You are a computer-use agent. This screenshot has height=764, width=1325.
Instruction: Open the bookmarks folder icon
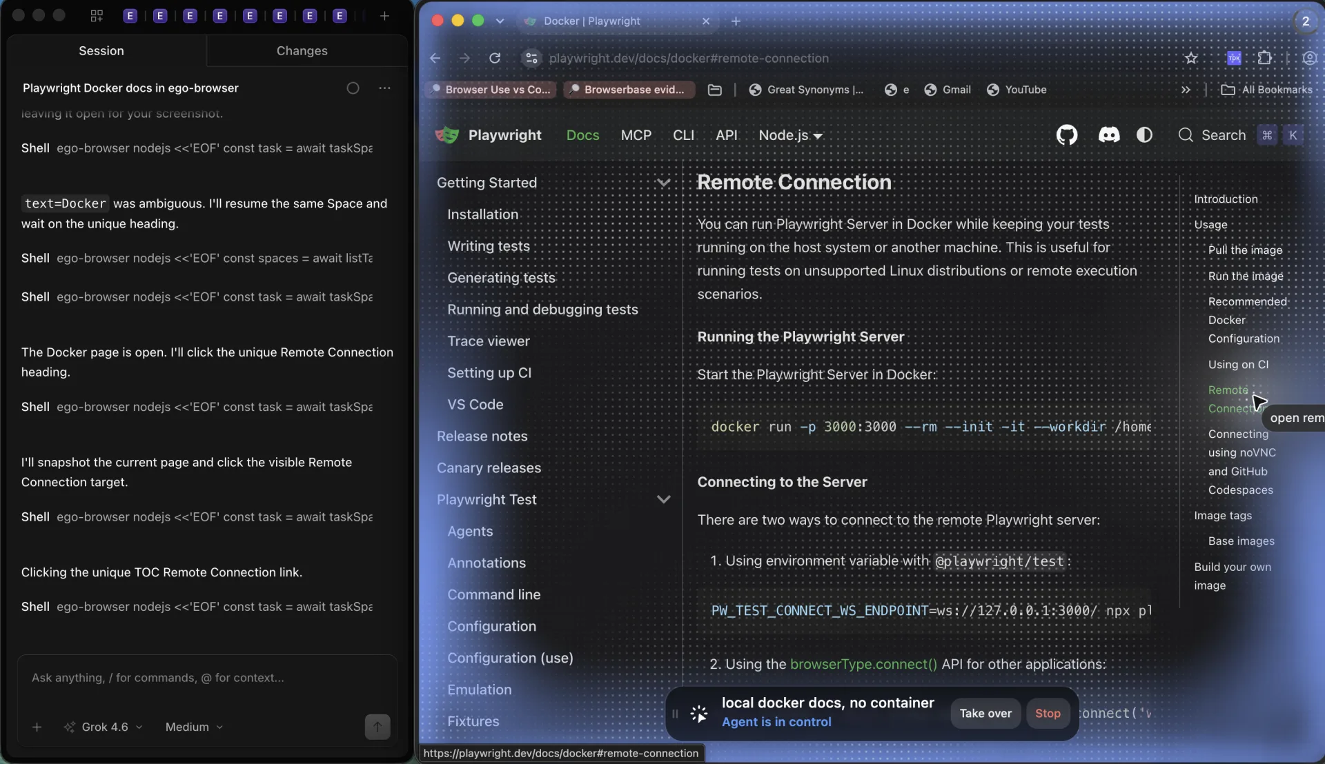(715, 90)
